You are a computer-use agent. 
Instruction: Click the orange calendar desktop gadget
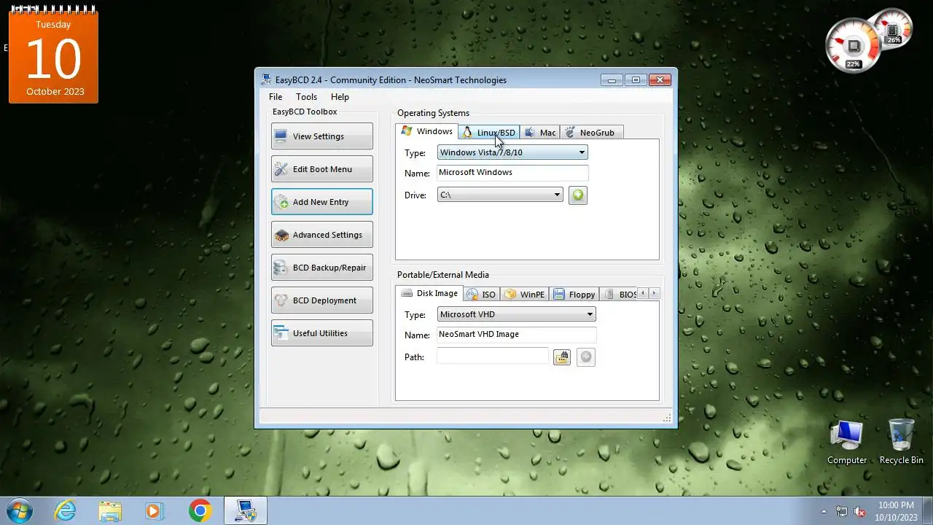click(x=53, y=56)
